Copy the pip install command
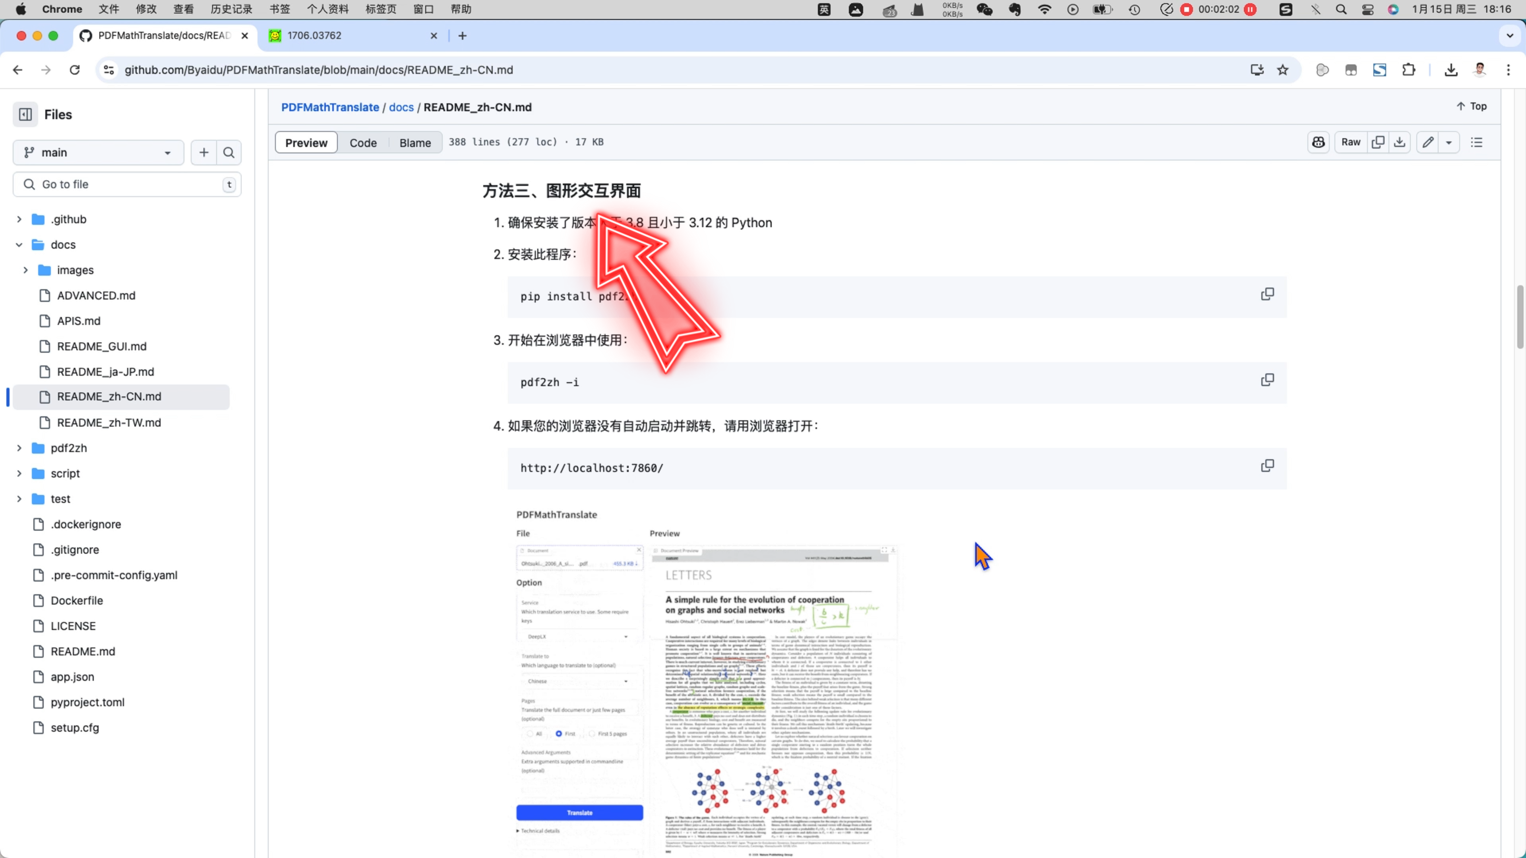This screenshot has height=858, width=1526. [x=1267, y=294]
